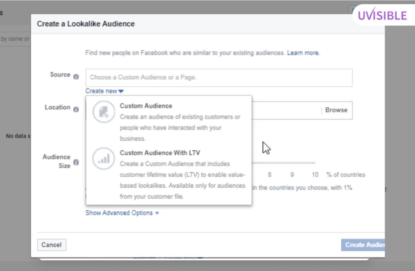Image resolution: width=415 pixels, height=271 pixels.
Task: Click the Source input field
Action: 219,78
